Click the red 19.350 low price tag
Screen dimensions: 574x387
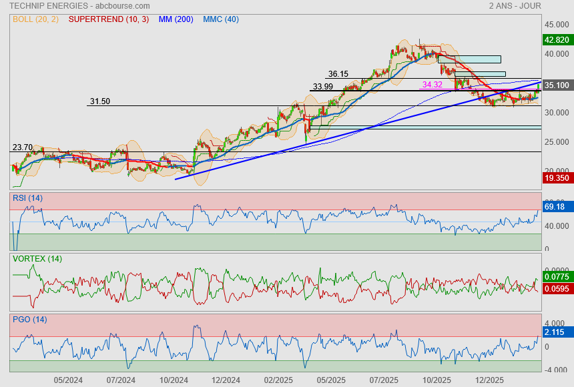point(557,178)
